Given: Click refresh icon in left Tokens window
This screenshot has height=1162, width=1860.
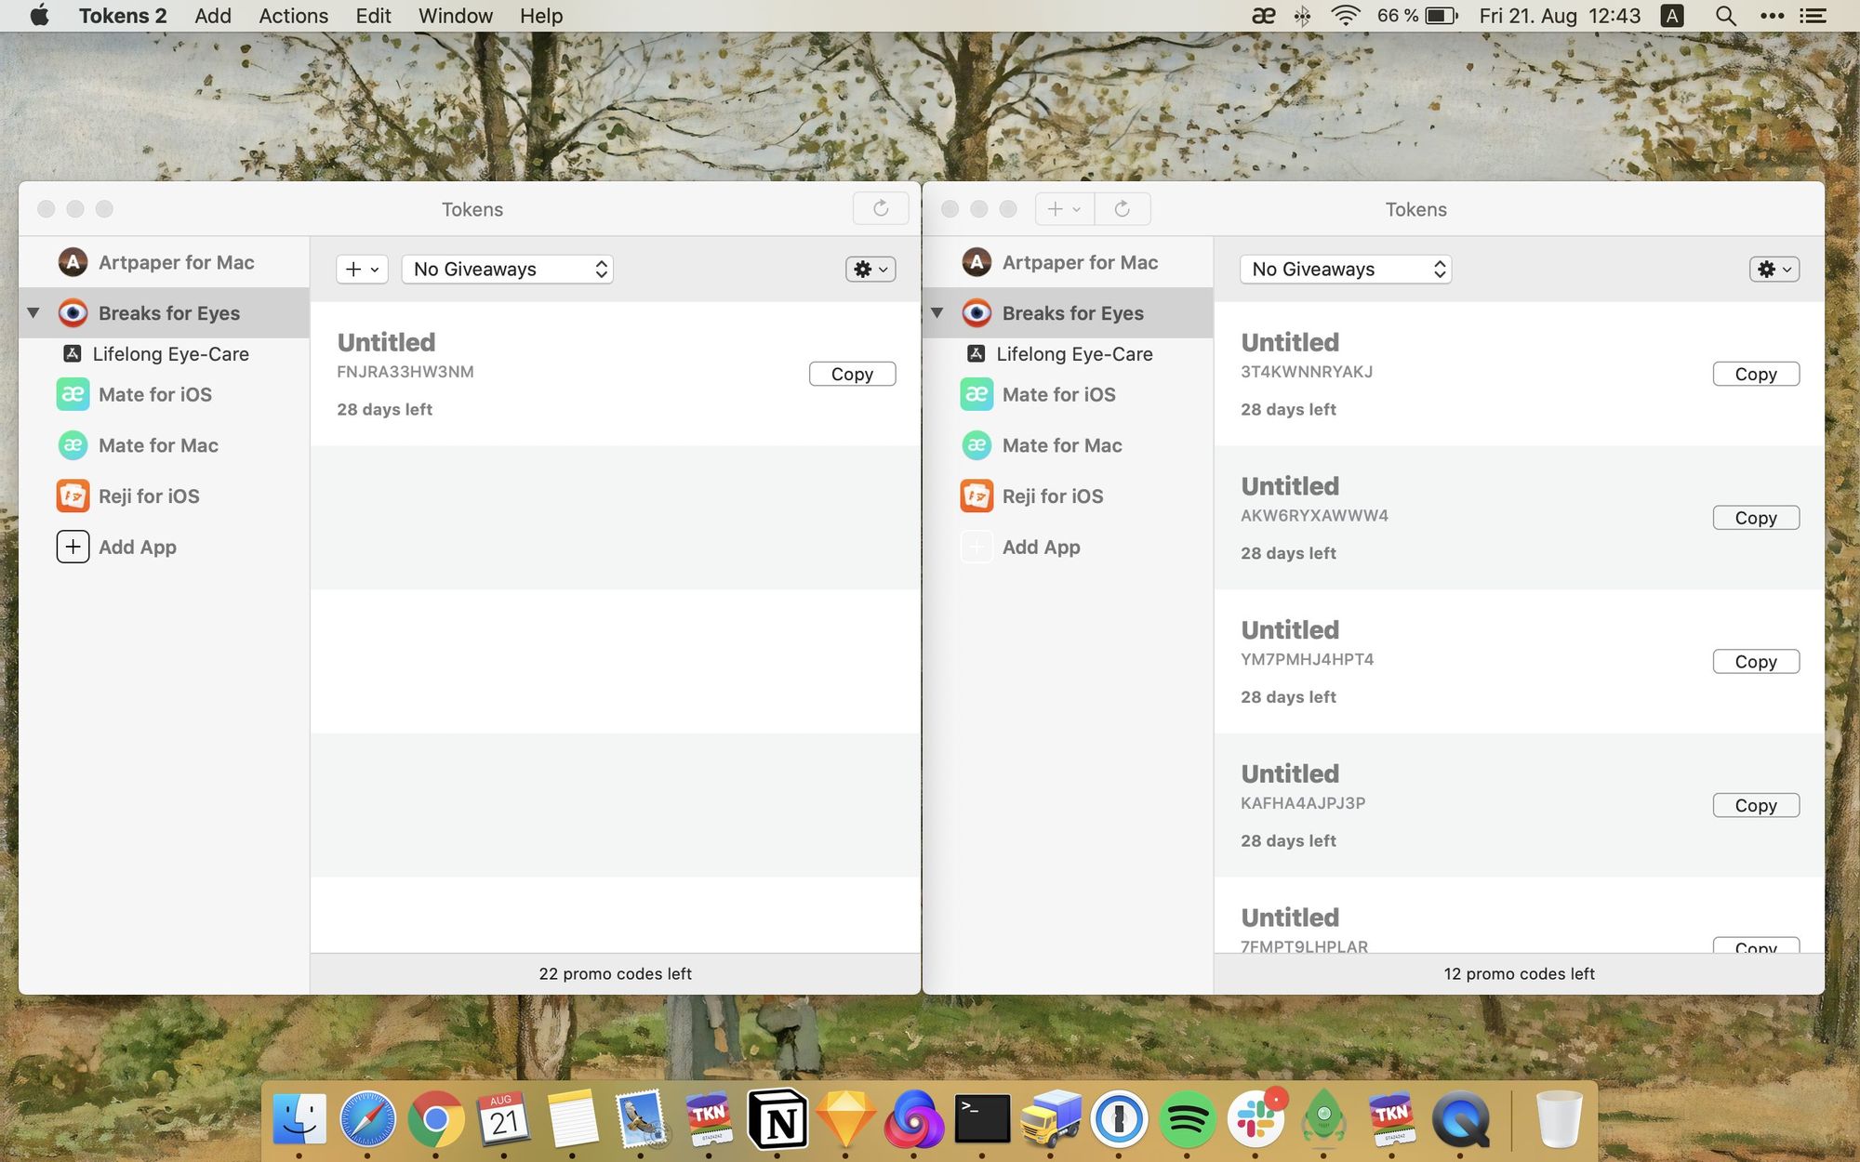Looking at the screenshot, I should click(x=881, y=208).
